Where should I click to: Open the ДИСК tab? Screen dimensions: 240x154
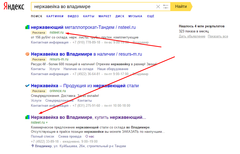120,16
